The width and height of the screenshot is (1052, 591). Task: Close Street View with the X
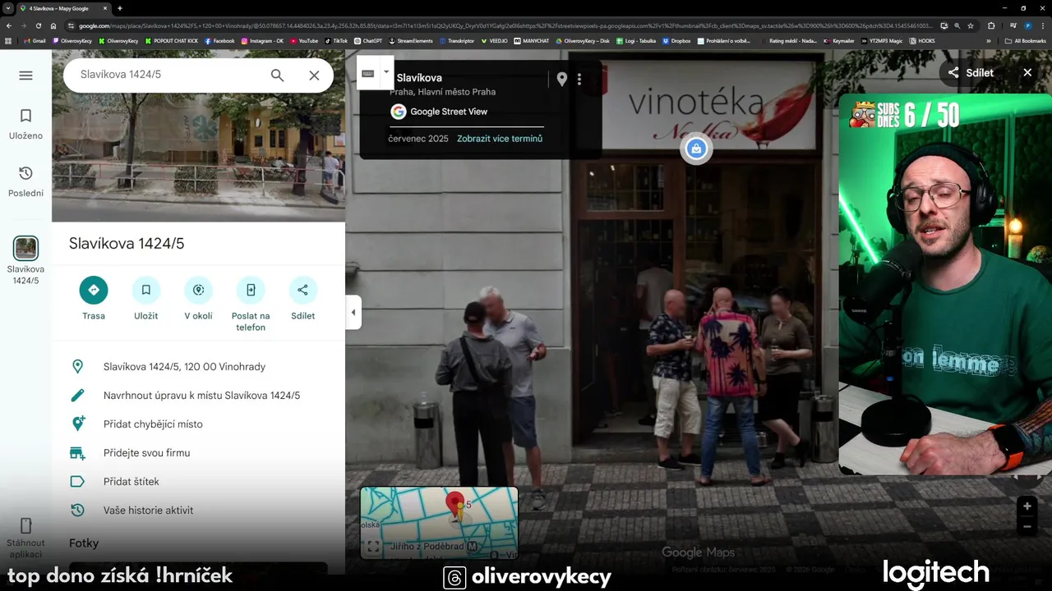click(1027, 72)
